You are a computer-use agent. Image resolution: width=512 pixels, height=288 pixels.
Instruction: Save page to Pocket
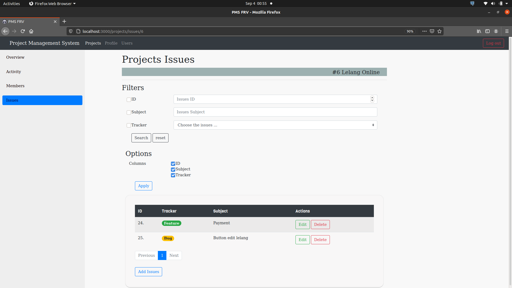tap(432, 31)
